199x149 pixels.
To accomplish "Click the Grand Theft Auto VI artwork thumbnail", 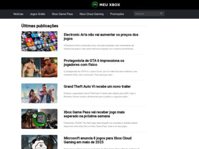I will [x=39, y=93].
